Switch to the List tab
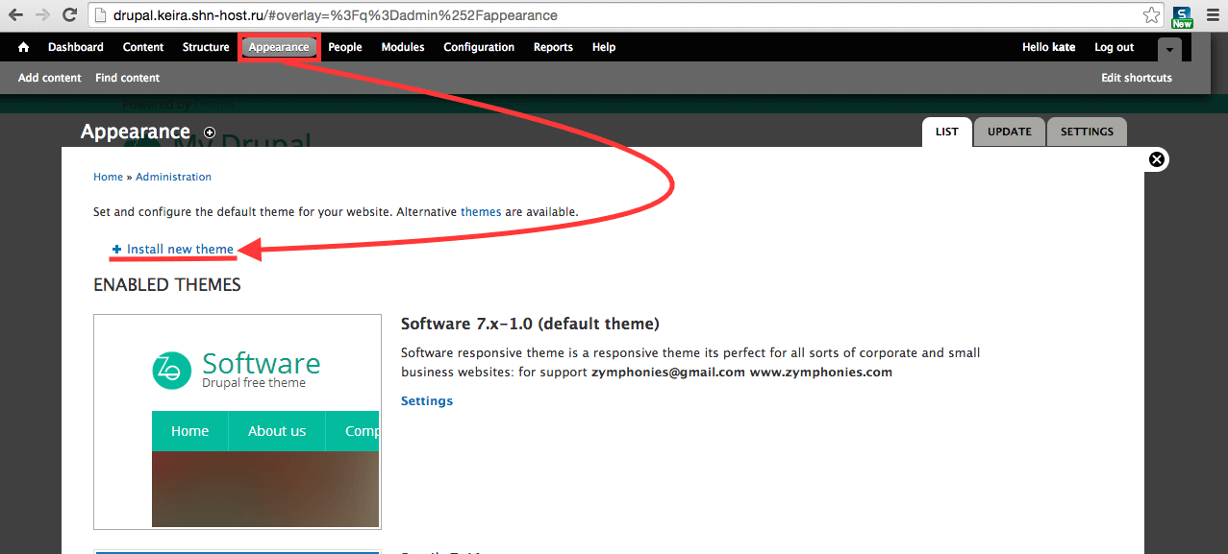Viewport: 1228px width, 554px height. point(947,132)
